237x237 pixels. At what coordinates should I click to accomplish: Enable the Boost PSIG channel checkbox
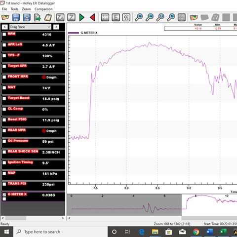(4, 119)
